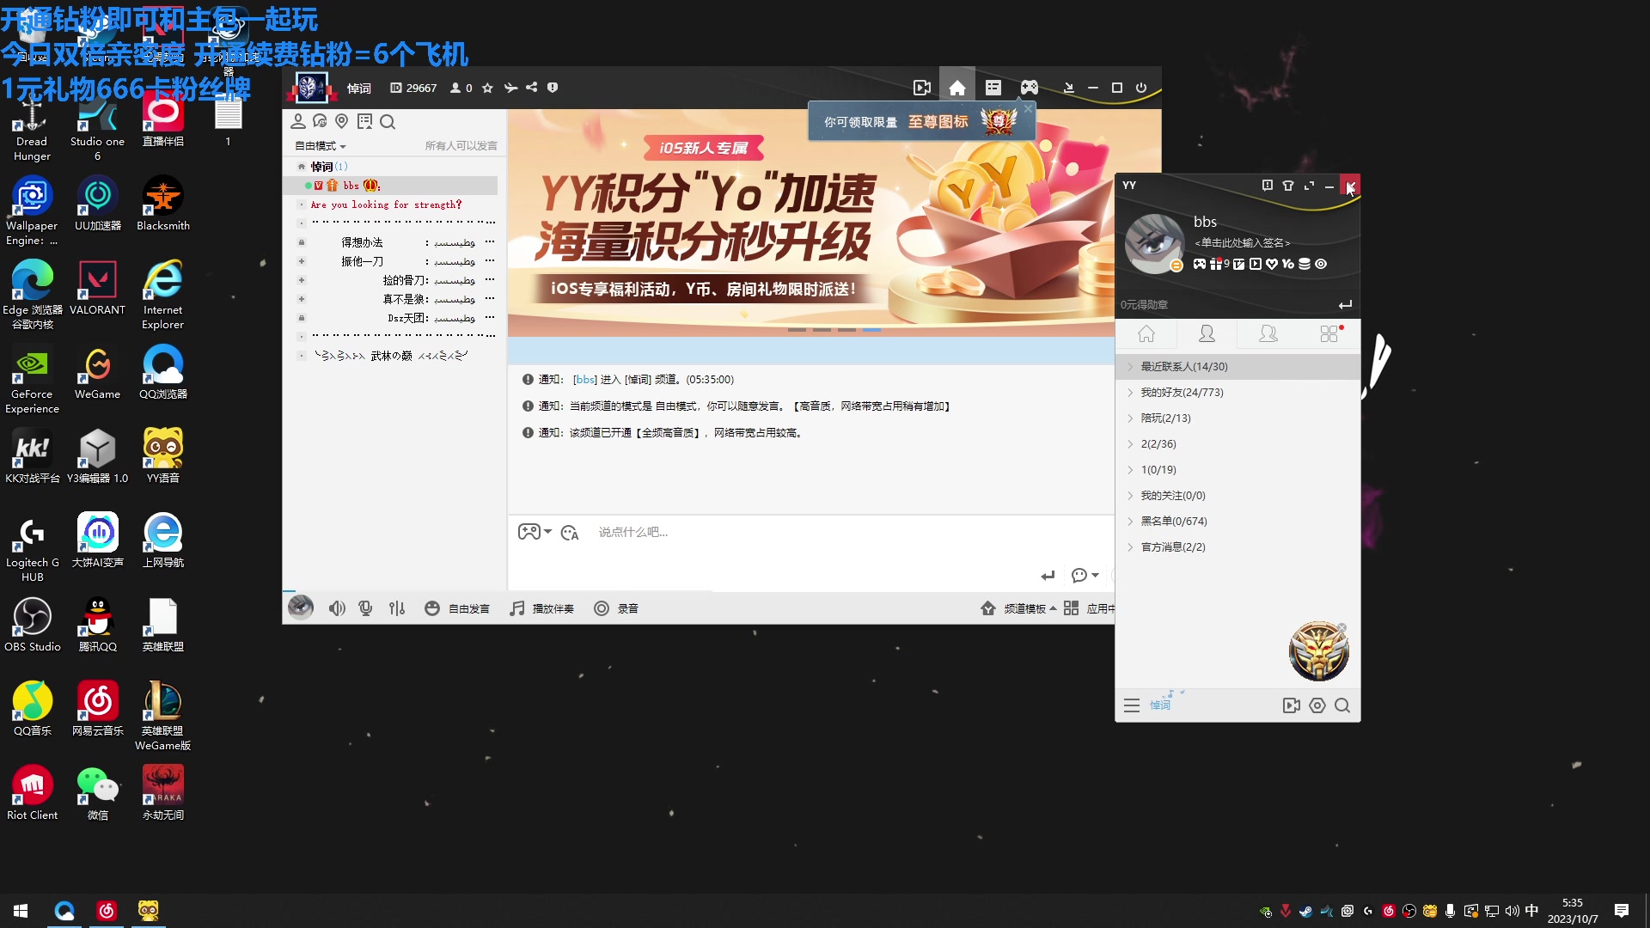Expand 捡的骨刀 sub-channel
This screenshot has height=928, width=1650.
[302, 280]
